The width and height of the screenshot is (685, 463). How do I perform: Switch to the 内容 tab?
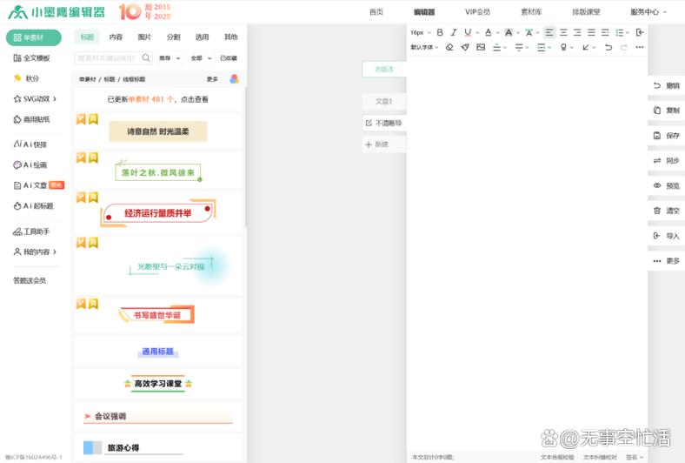[116, 37]
